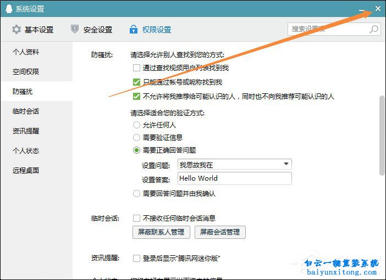Select the 允许任何人 radio option
This screenshot has width=386, height=280.
pos(137,125)
